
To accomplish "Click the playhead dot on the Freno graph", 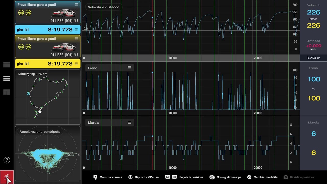I will click(x=152, y=73).
